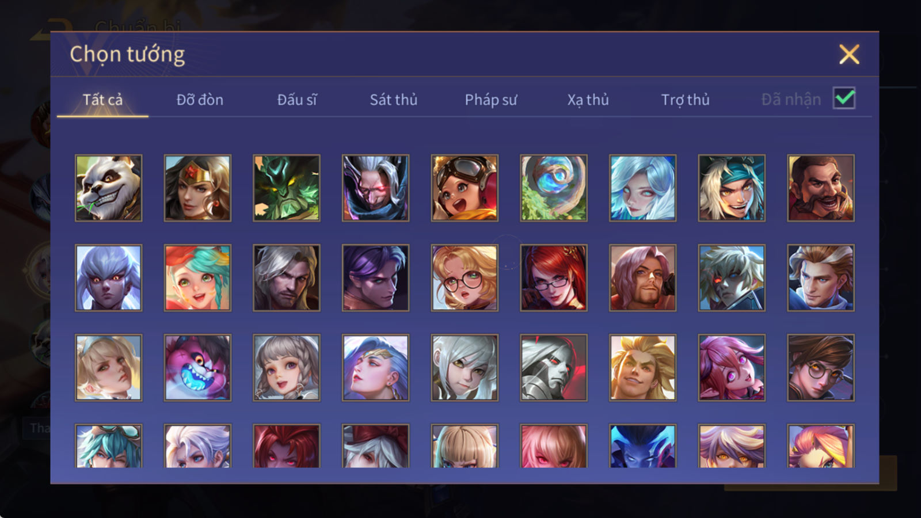The height and width of the screenshot is (518, 921).
Task: Filter heroes by Trợ thủ tab
Action: (x=685, y=100)
